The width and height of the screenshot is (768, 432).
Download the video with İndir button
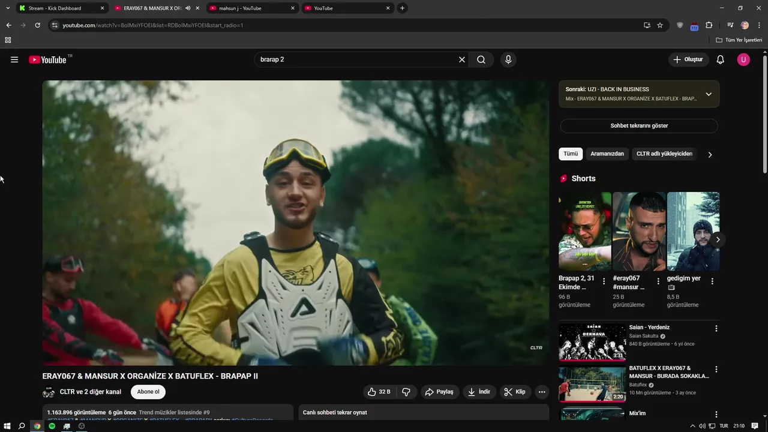tap(479, 392)
